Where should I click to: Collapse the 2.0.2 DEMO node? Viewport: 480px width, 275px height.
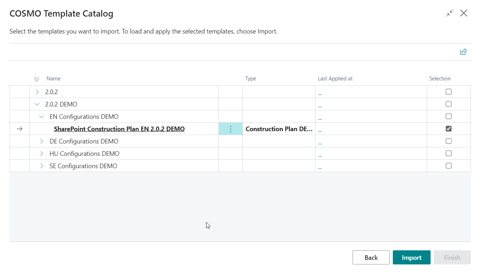pos(37,104)
